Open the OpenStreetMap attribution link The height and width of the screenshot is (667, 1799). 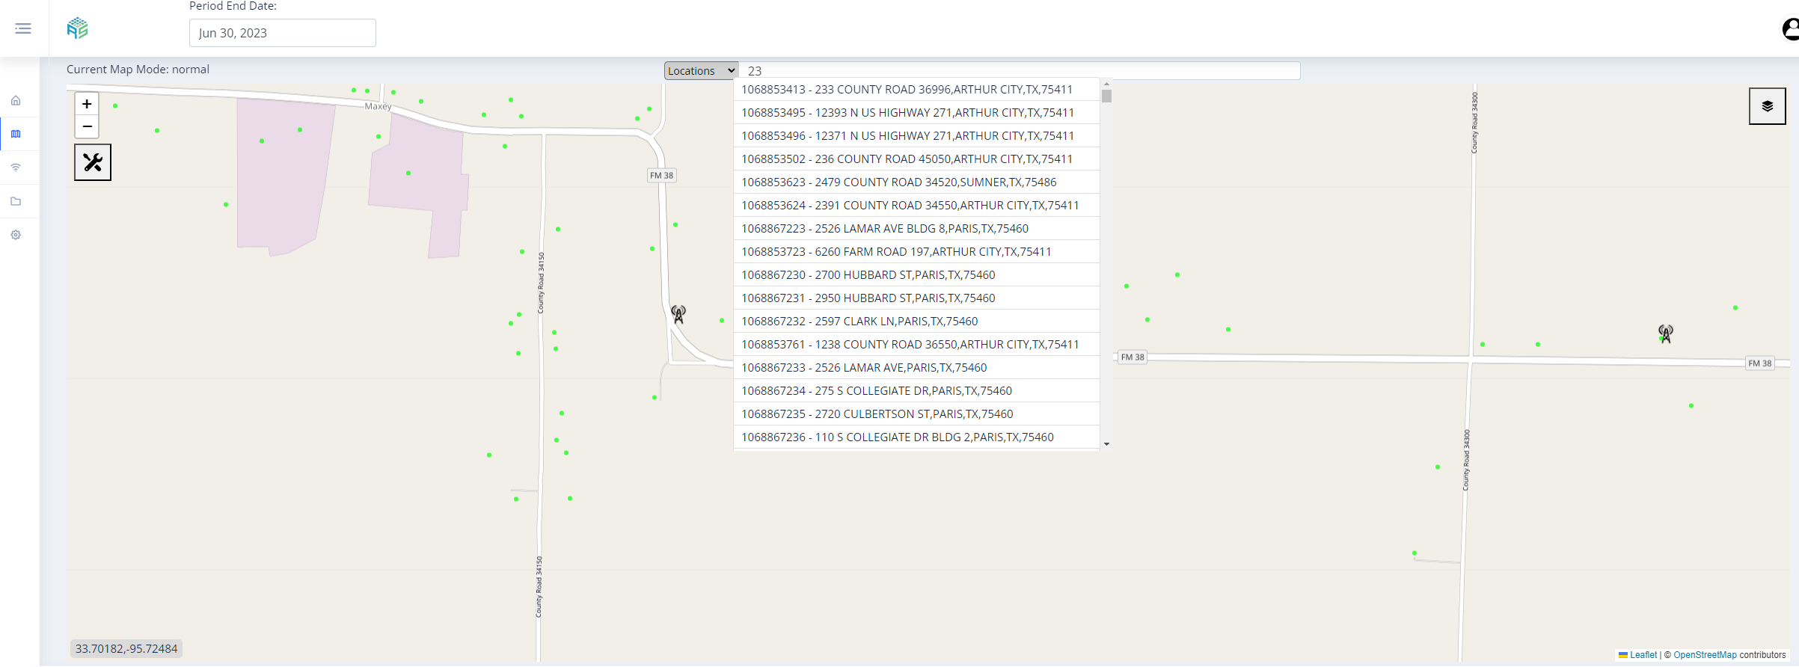[1705, 655]
